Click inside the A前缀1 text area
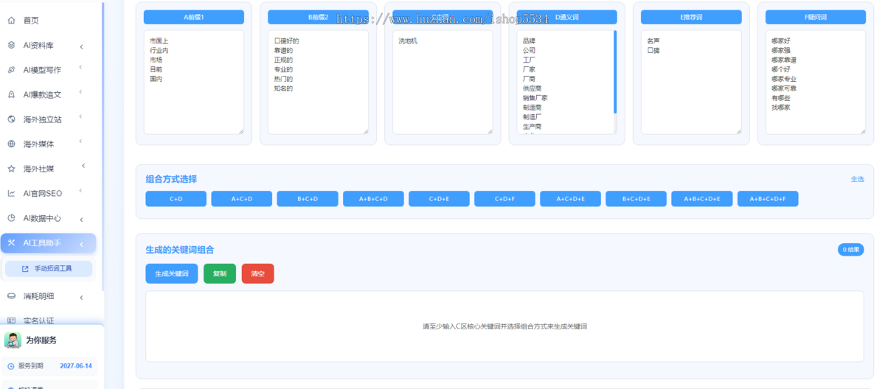 pos(193,82)
